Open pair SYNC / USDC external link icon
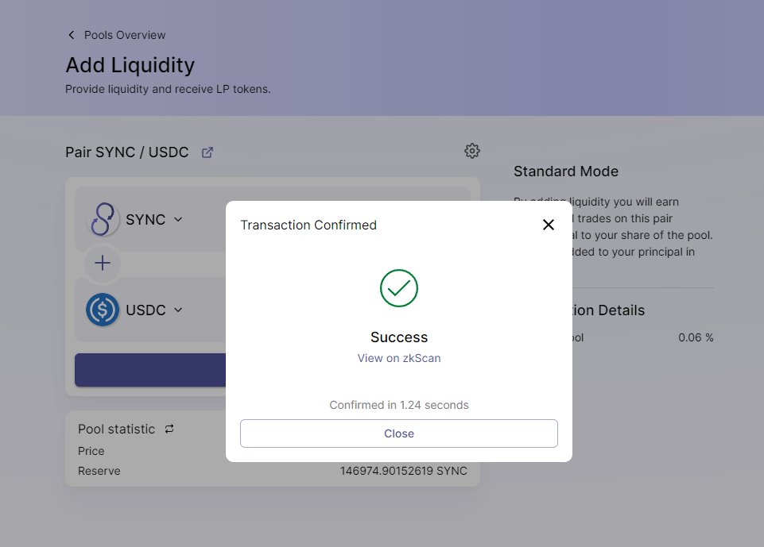This screenshot has height=547, width=764. 207,152
